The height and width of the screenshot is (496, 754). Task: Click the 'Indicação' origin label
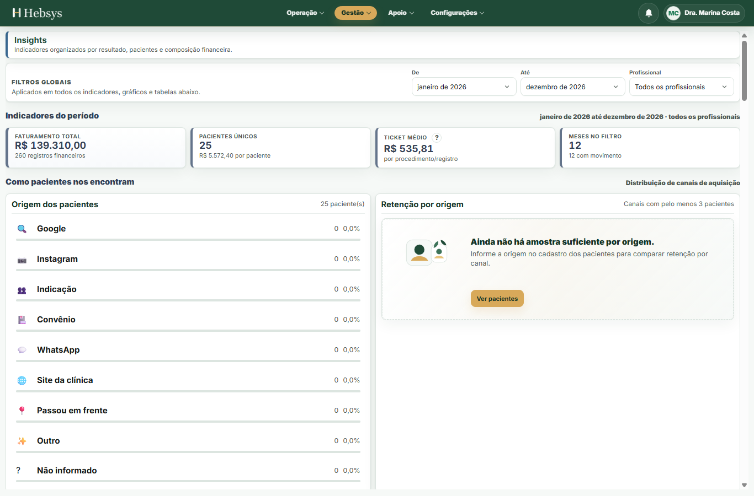coord(57,289)
